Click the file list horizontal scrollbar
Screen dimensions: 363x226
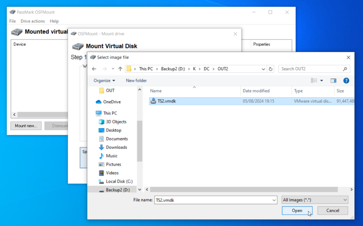click(x=244, y=189)
